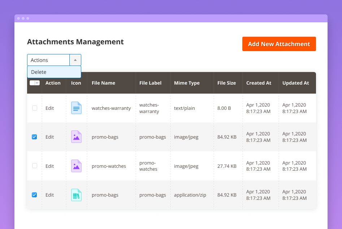Open the watches-warranty attachment thumbnail

(x=76, y=108)
